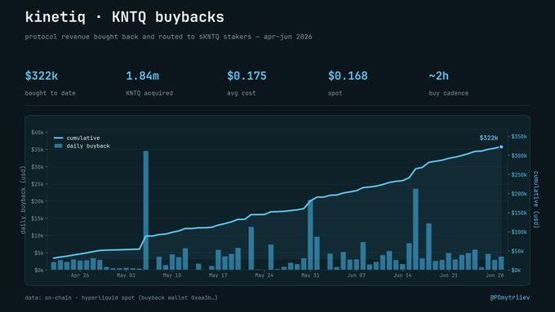The height and width of the screenshot is (312, 555).
Task: Click the $10k left axis tick
Action: coord(38,235)
